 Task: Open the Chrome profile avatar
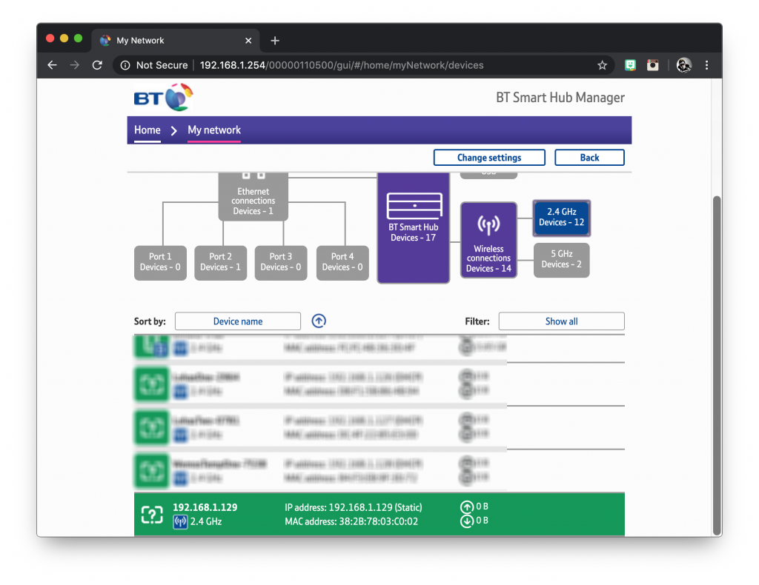coord(683,65)
